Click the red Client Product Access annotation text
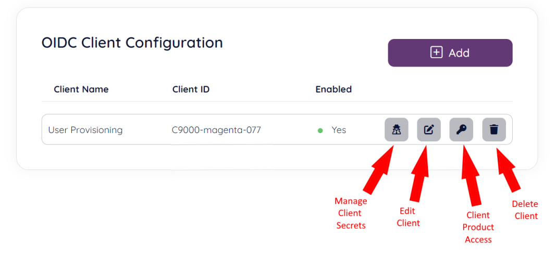 tap(478, 227)
